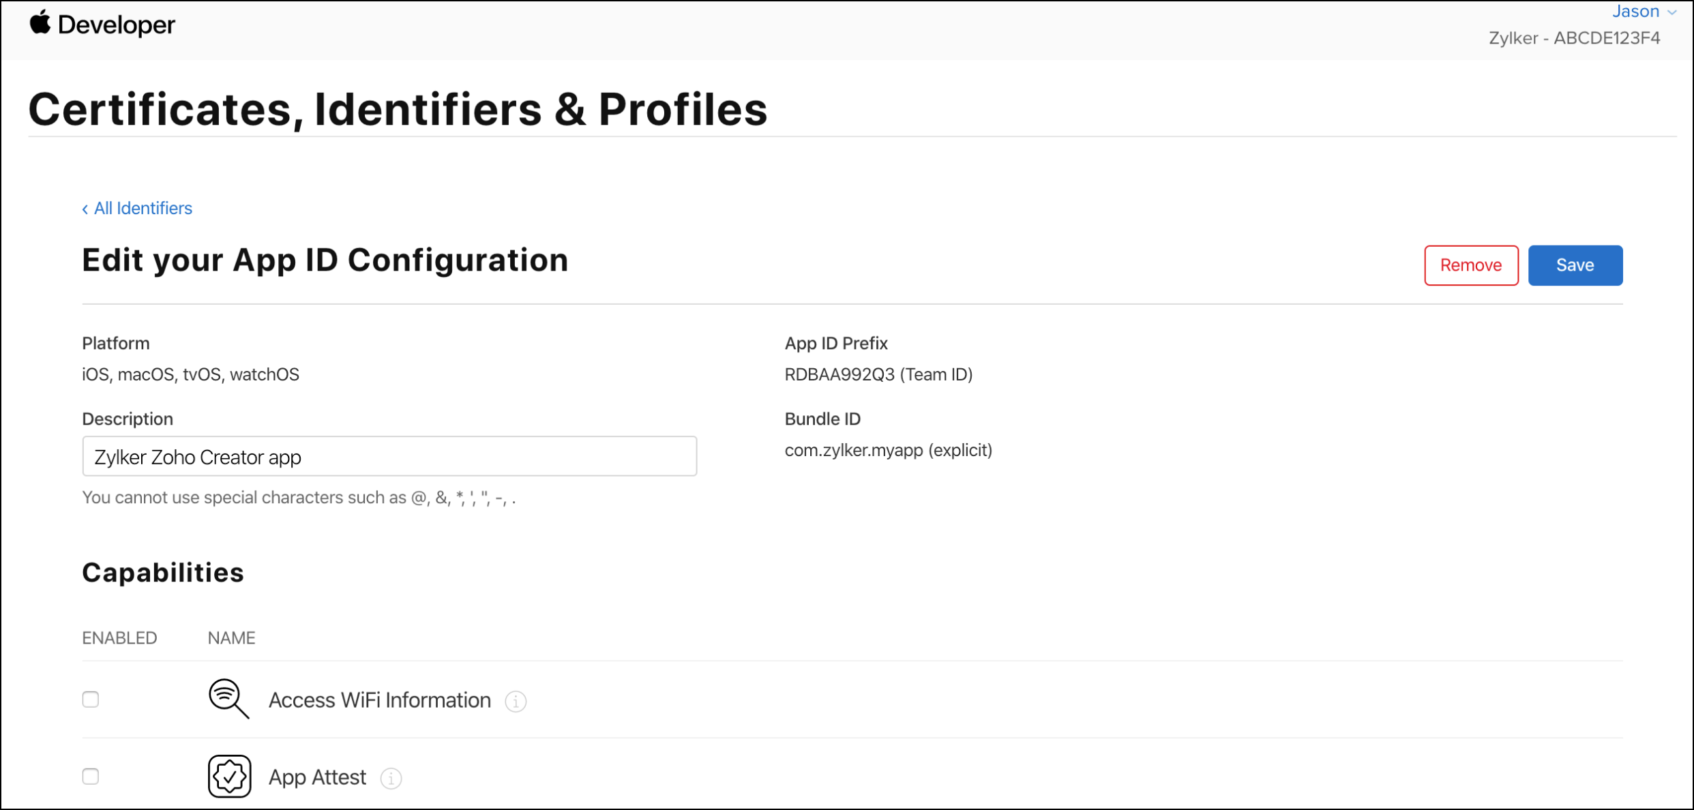
Task: Enable the App Attest checkbox
Action: pyautogui.click(x=91, y=777)
